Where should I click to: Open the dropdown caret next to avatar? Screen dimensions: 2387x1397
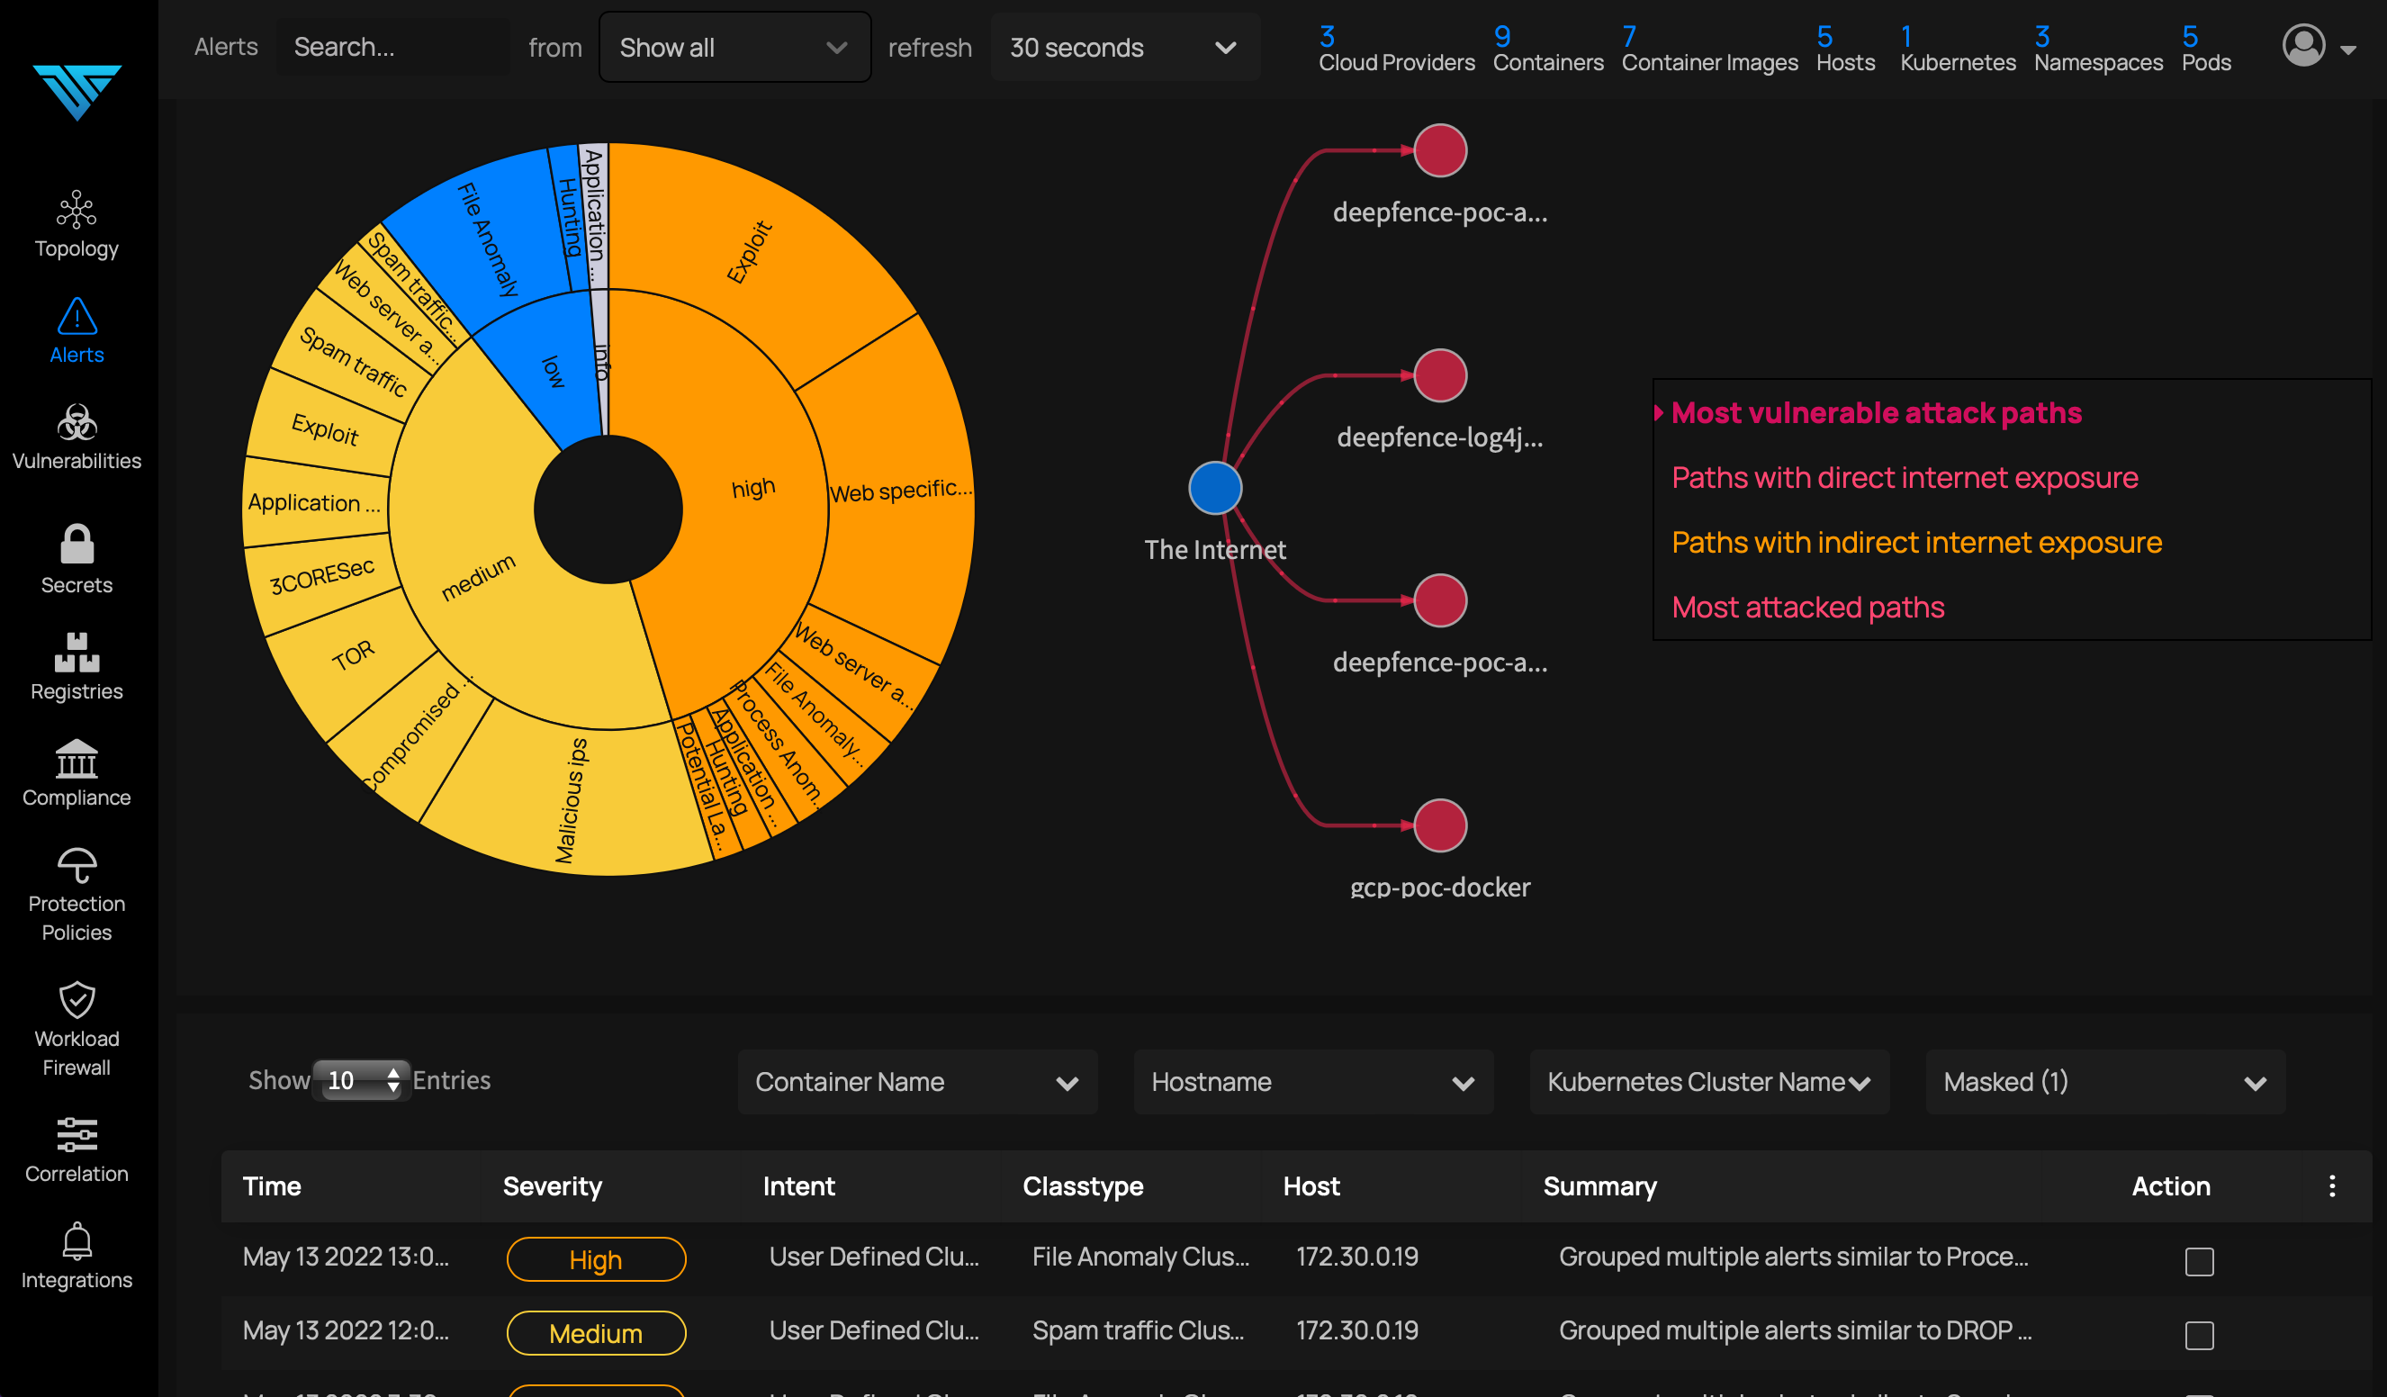[2348, 50]
